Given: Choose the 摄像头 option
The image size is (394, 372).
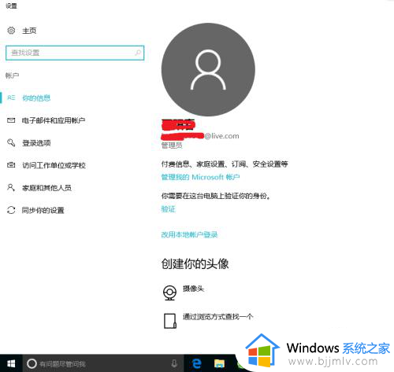Looking at the screenshot, I should coord(193,289).
